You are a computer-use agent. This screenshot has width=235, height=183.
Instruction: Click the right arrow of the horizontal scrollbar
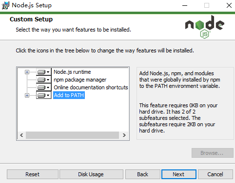pos(124,135)
